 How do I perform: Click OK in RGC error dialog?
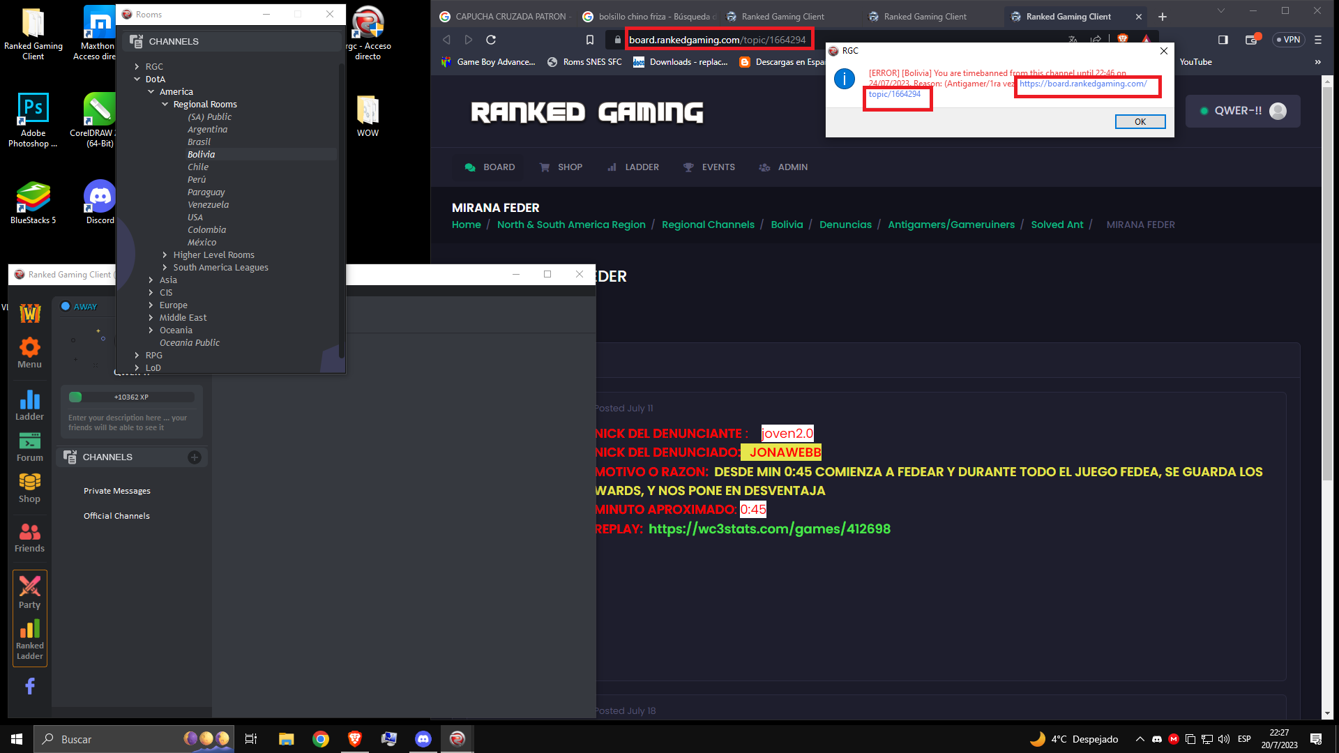(1140, 122)
